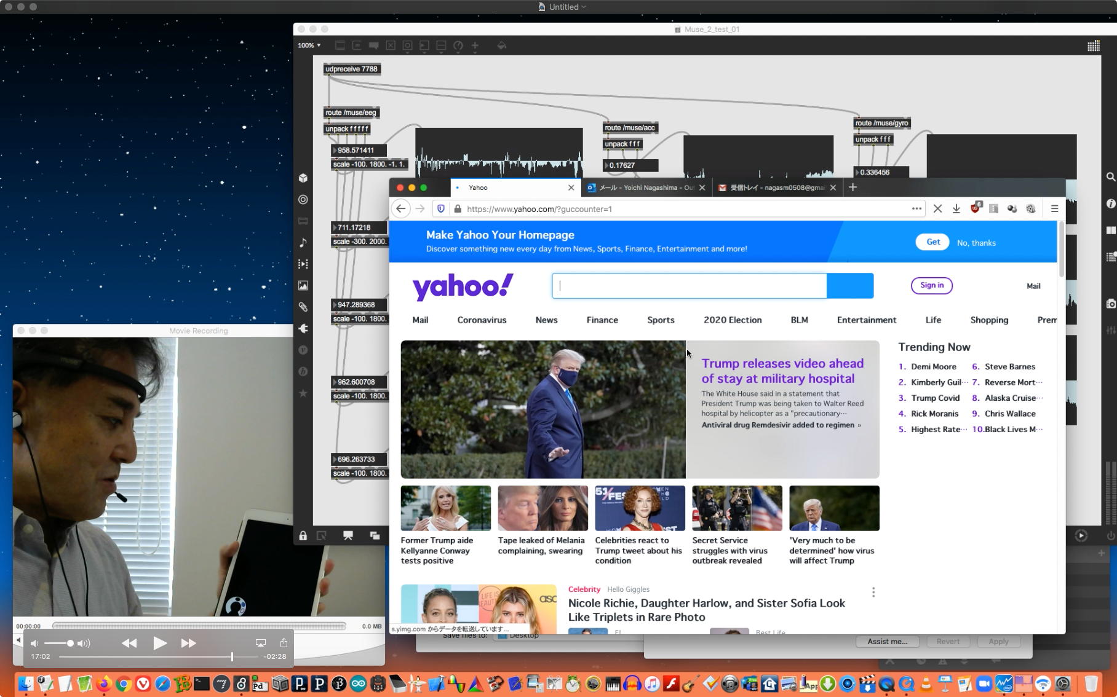
Task: Select the route /muse/eeg object
Action: [351, 112]
